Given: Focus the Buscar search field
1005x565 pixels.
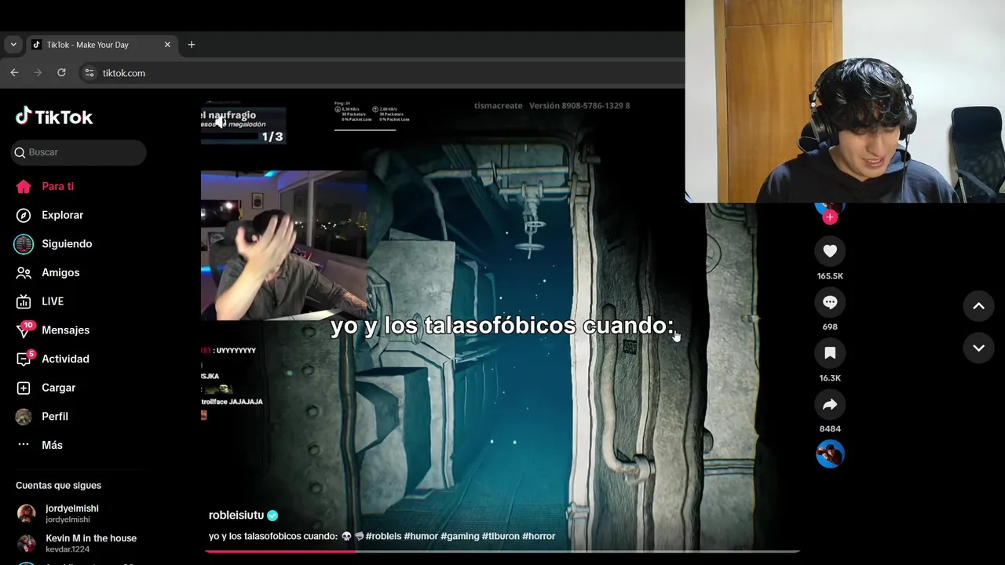Looking at the screenshot, I should [x=79, y=152].
